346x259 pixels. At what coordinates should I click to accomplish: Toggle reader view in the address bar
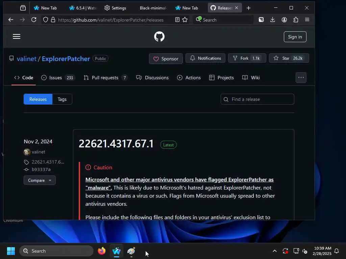click(177, 20)
